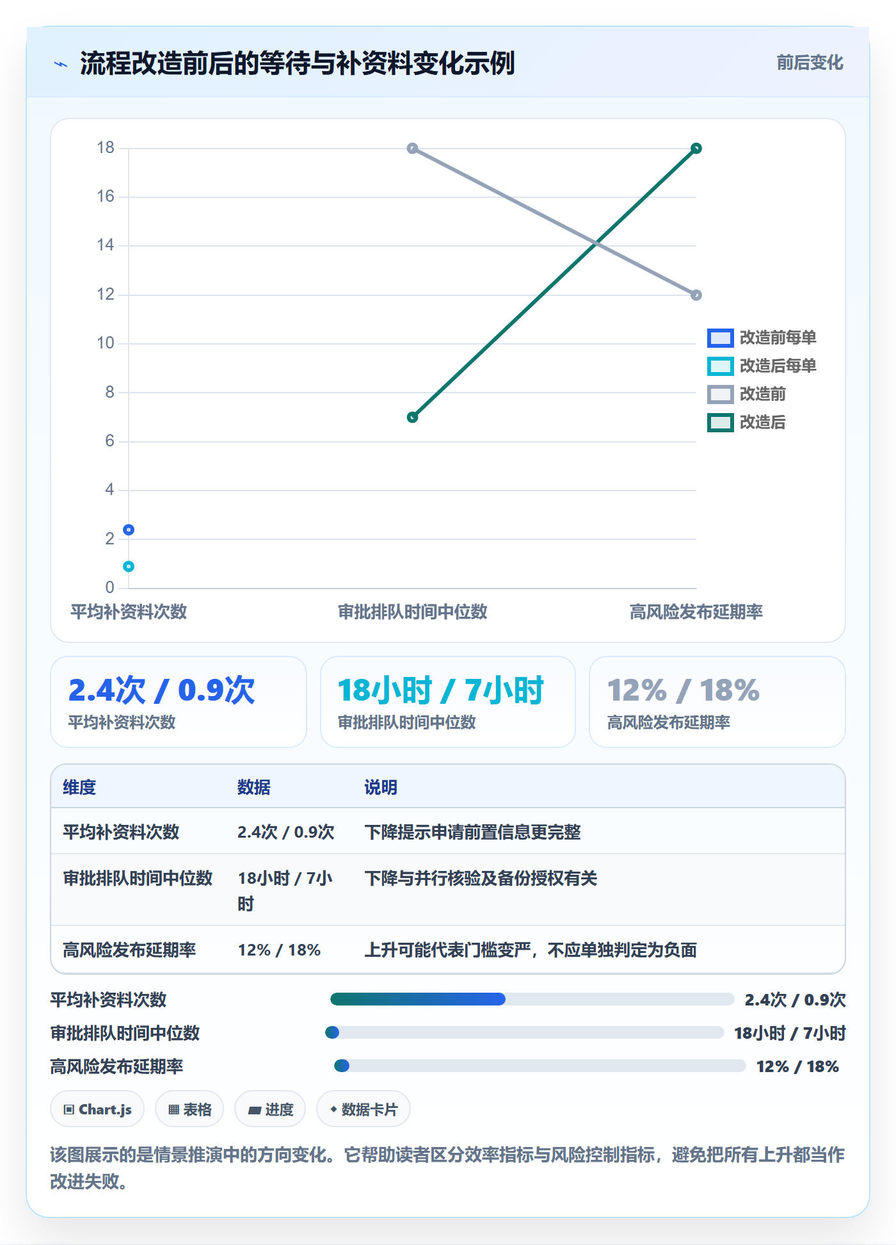Click the Chart.js tag chip

97,1109
